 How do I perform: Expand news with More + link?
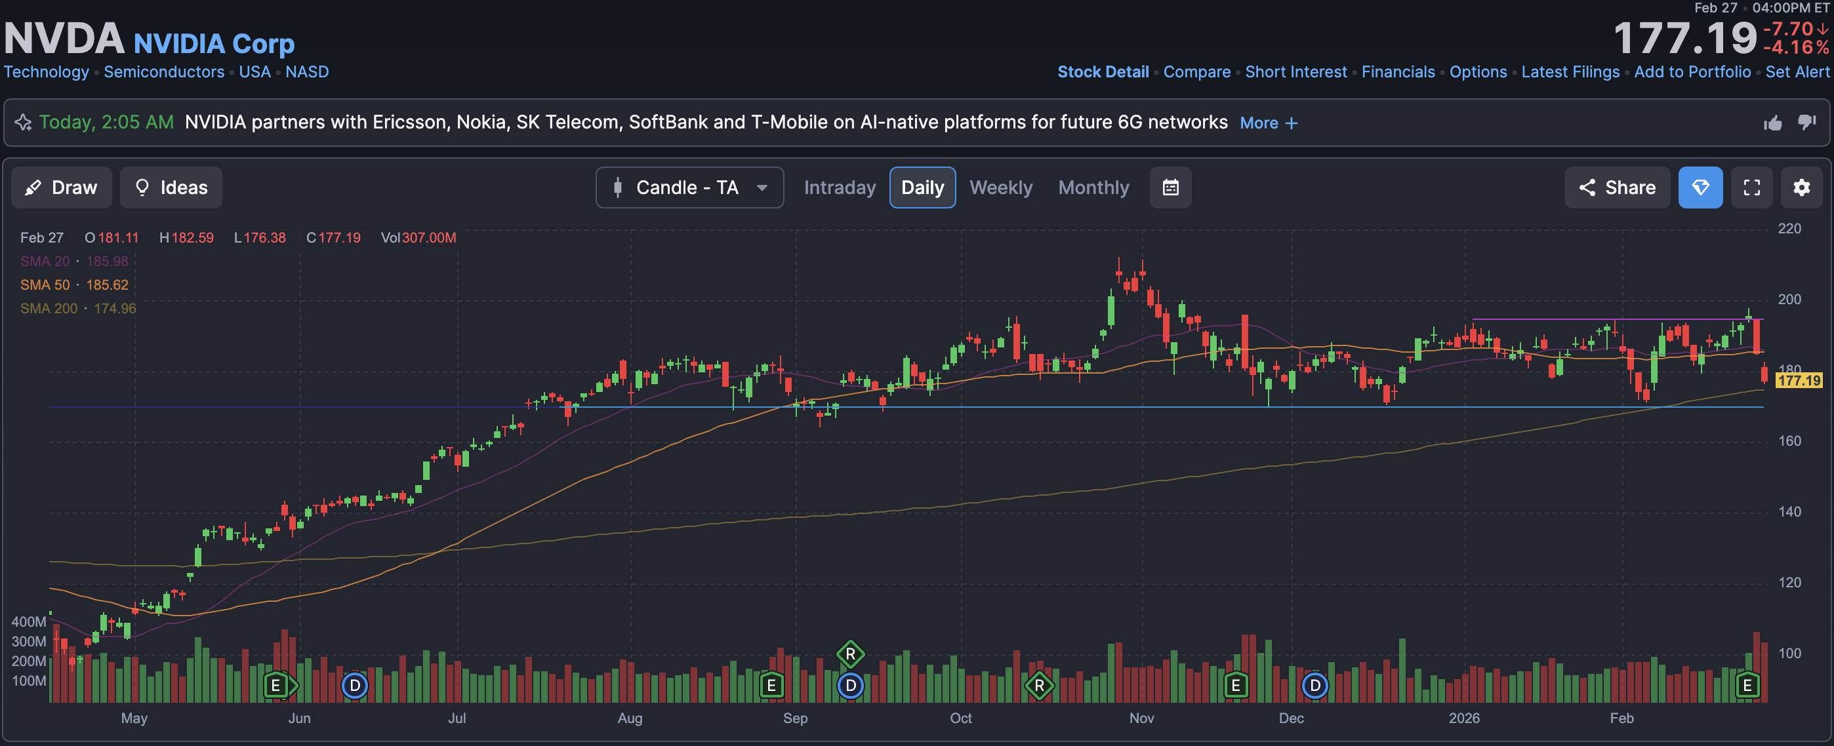[x=1268, y=123]
